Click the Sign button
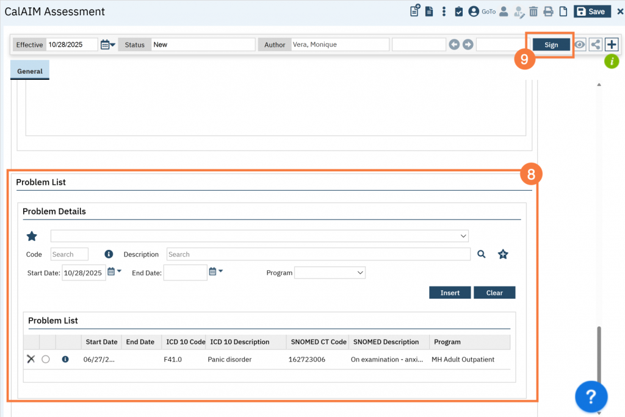Image resolution: width=625 pixels, height=417 pixels. (551, 45)
